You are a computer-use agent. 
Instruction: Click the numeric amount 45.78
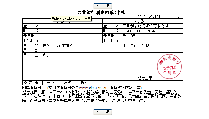(x=144, y=46)
